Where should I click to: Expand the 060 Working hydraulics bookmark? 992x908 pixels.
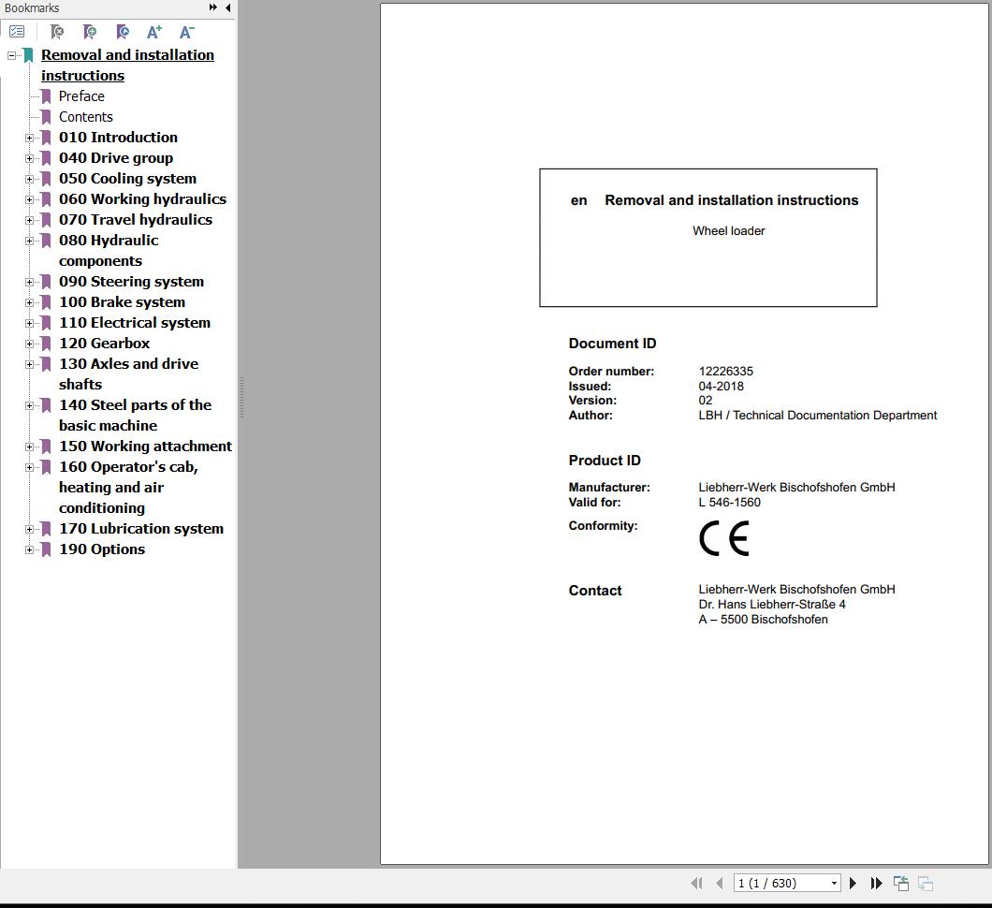click(x=29, y=200)
